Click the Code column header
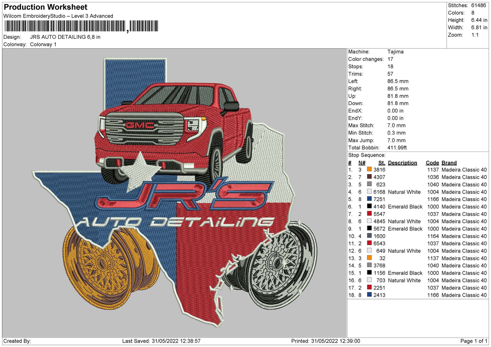 [x=432, y=163]
